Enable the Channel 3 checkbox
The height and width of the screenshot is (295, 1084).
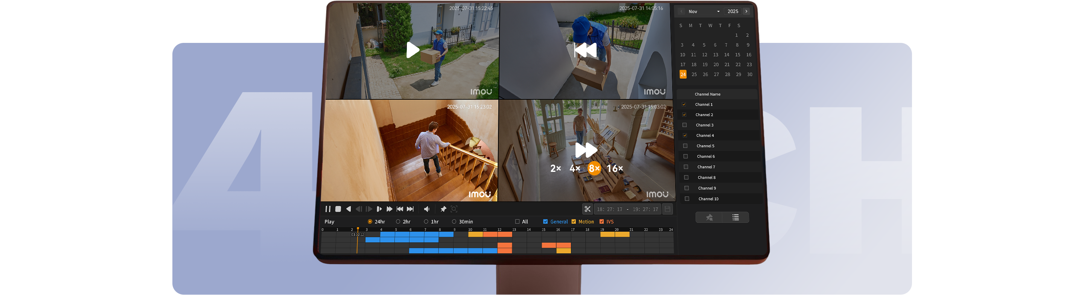pyautogui.click(x=685, y=125)
